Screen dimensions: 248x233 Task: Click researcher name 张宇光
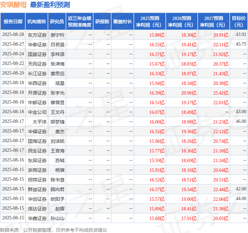click(x=58, y=93)
